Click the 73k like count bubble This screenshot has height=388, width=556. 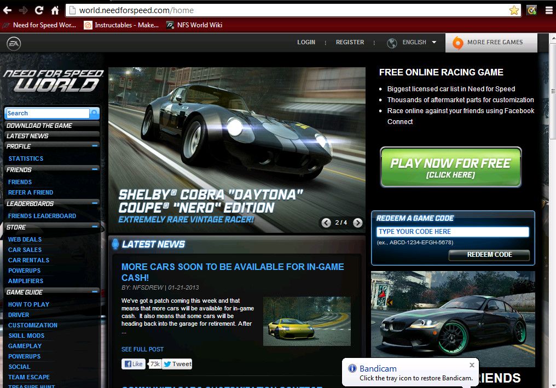[155, 364]
